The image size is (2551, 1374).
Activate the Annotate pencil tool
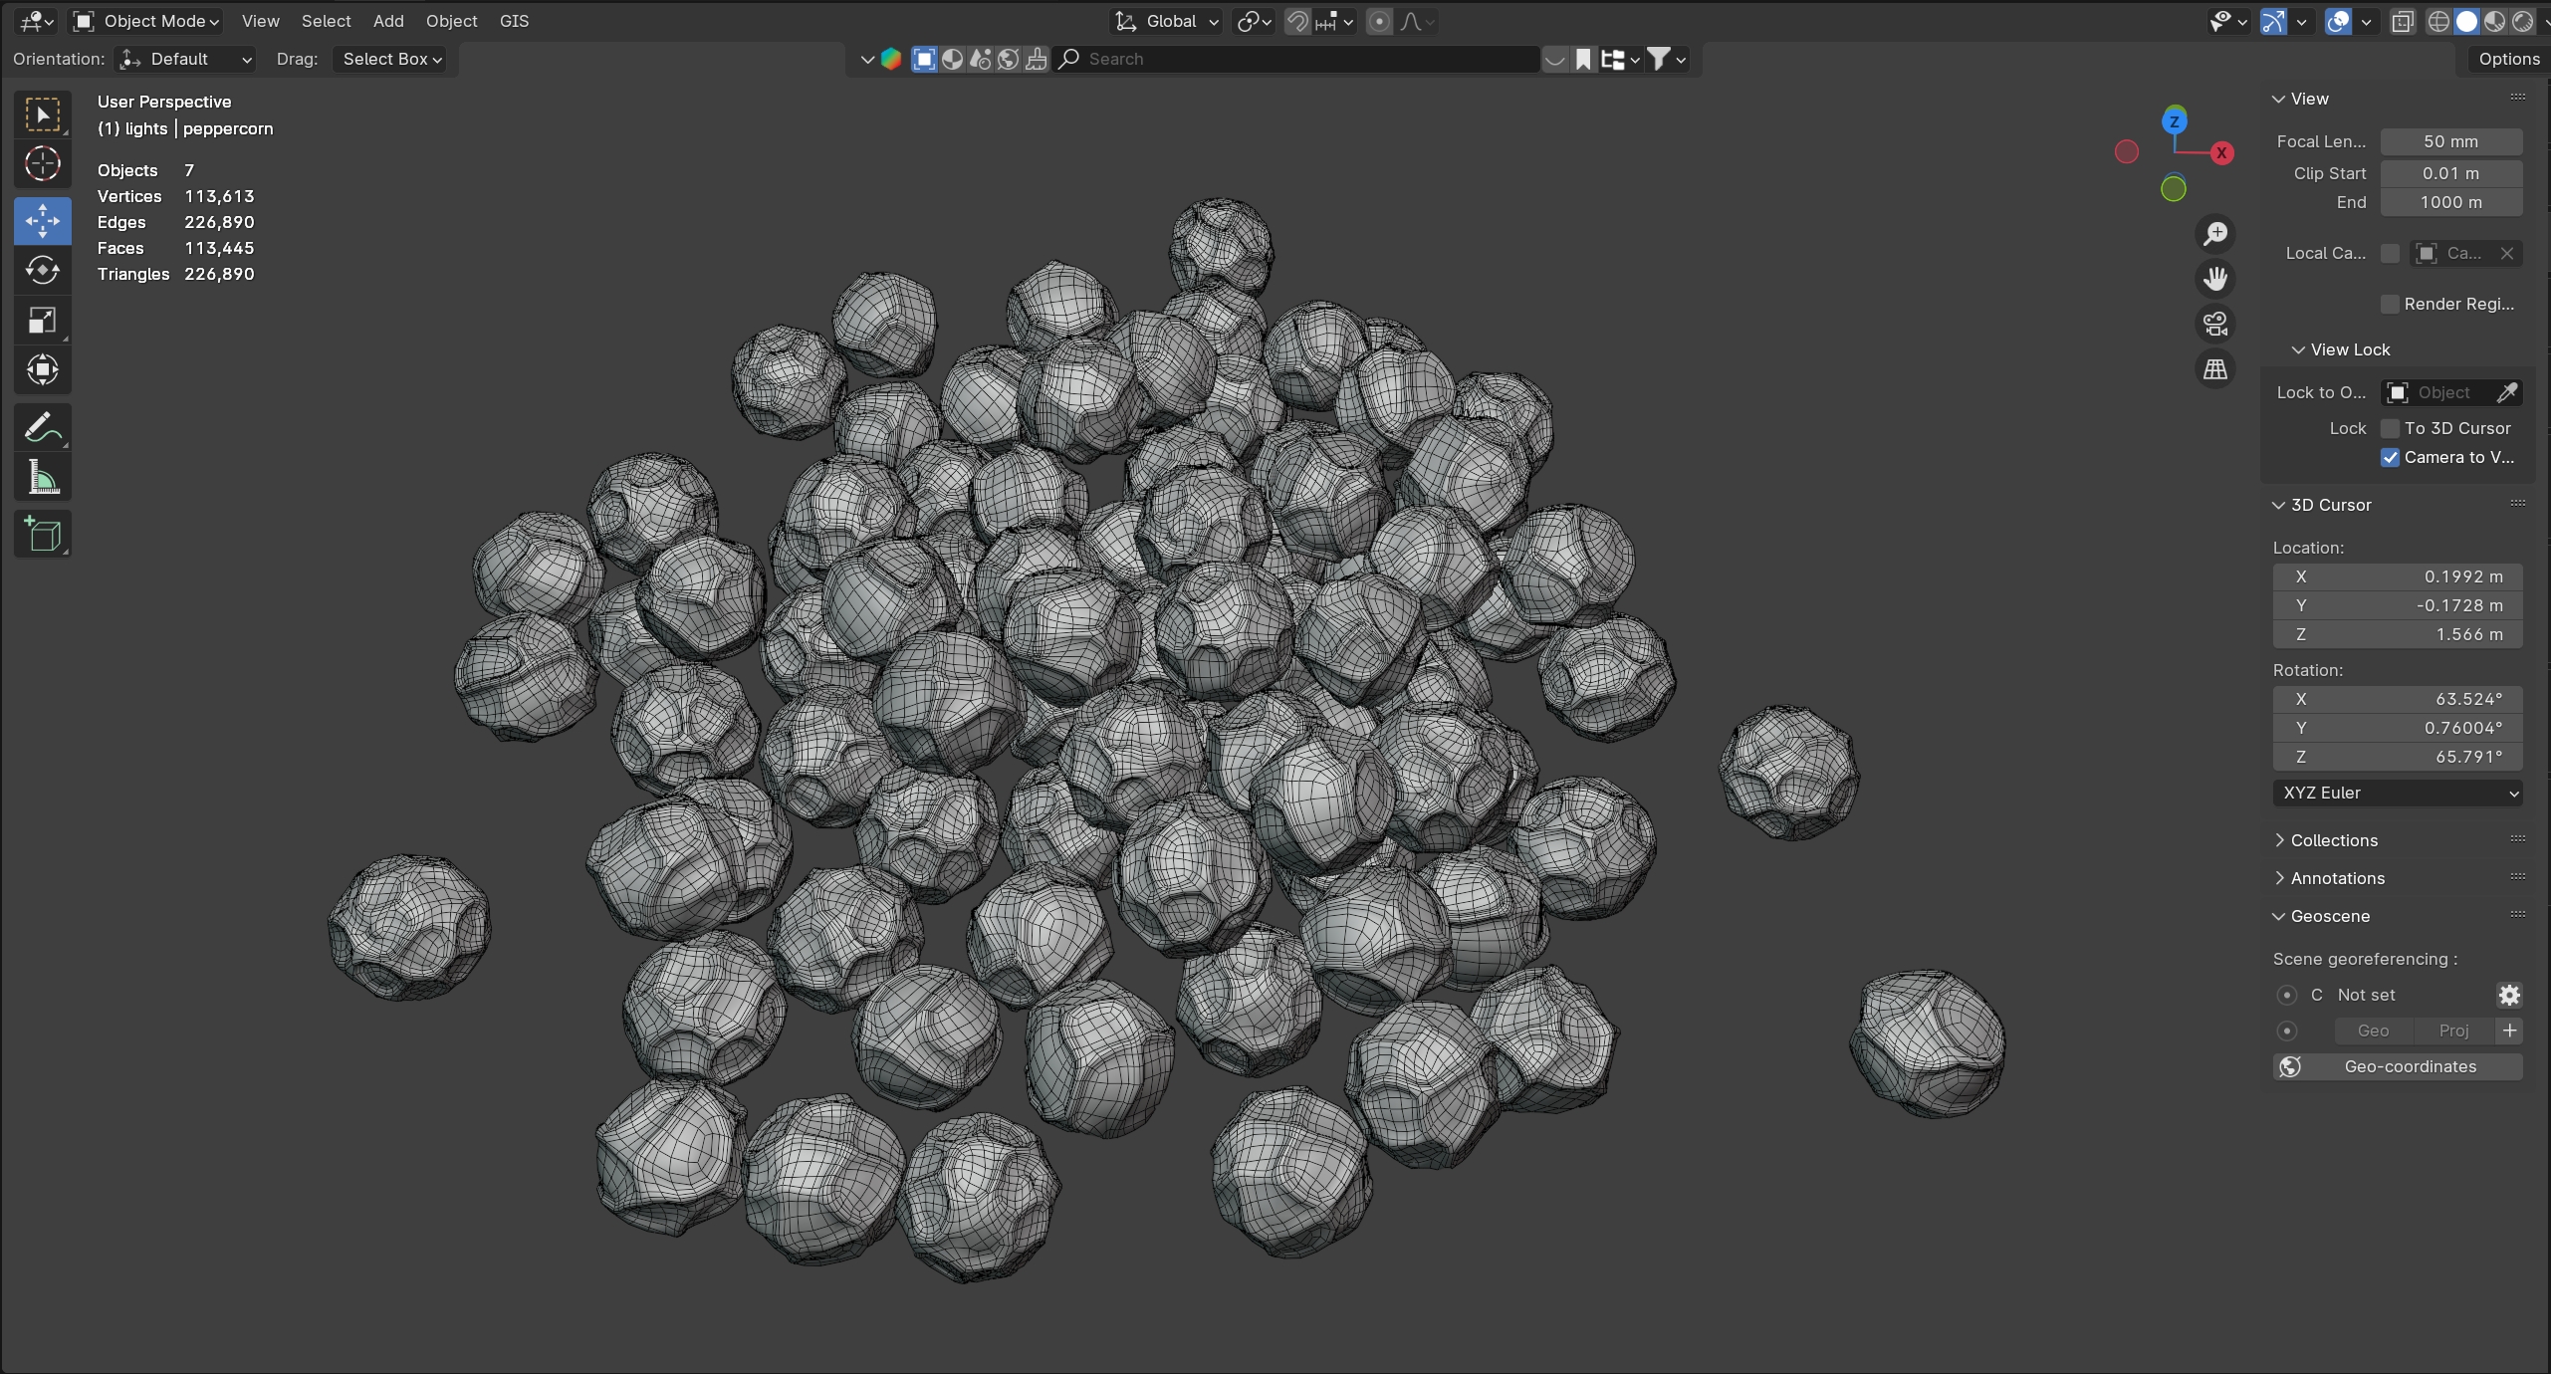42,428
